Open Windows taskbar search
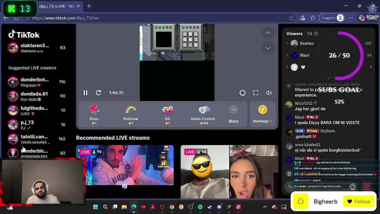The width and height of the screenshot is (380, 214). (105, 207)
